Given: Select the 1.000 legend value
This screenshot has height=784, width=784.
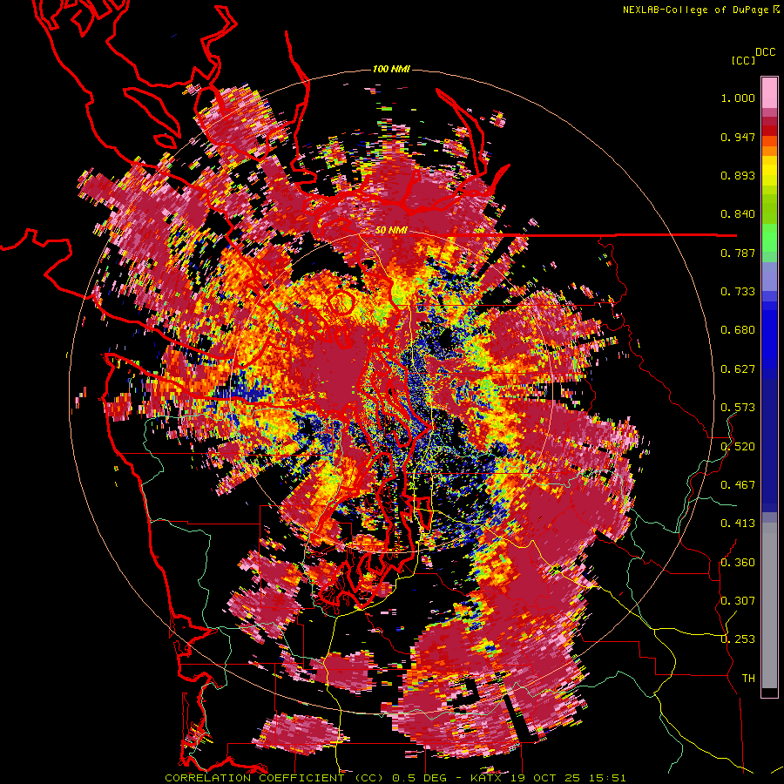Looking at the screenshot, I should click(738, 98).
